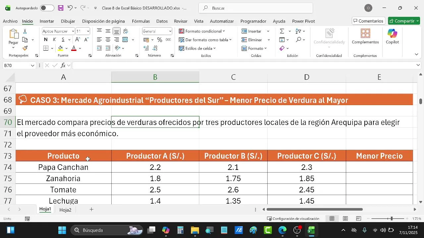
Task: Open the Archivo menu
Action: coord(10,21)
